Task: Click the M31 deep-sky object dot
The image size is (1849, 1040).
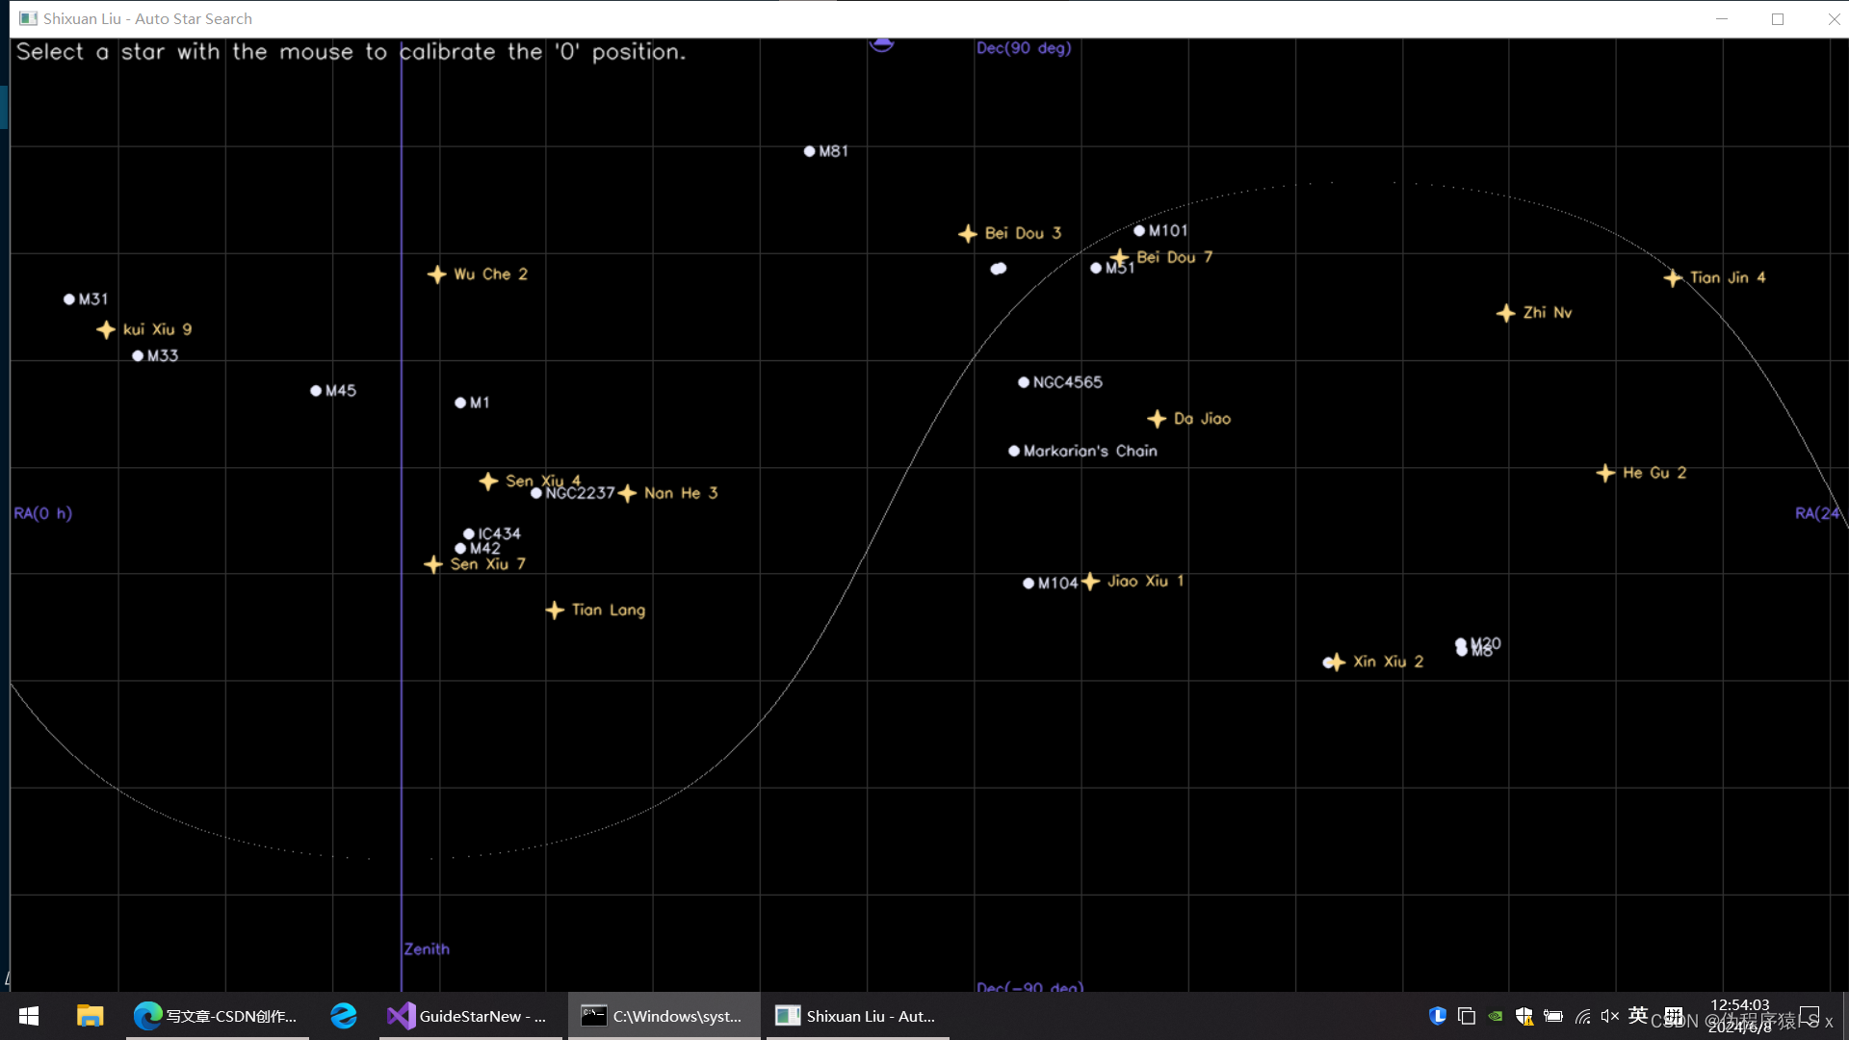Action: (x=69, y=299)
